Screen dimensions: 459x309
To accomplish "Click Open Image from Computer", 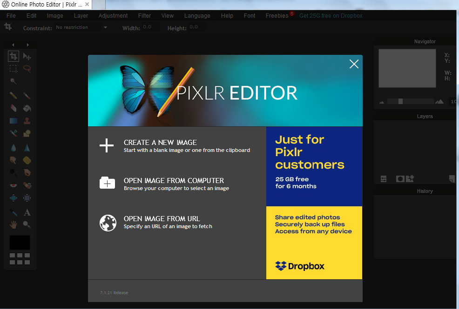I will (x=174, y=181).
